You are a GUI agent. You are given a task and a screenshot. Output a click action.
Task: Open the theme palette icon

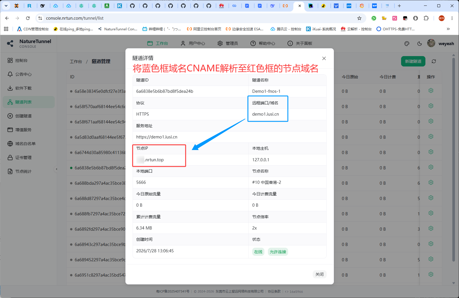click(x=407, y=44)
